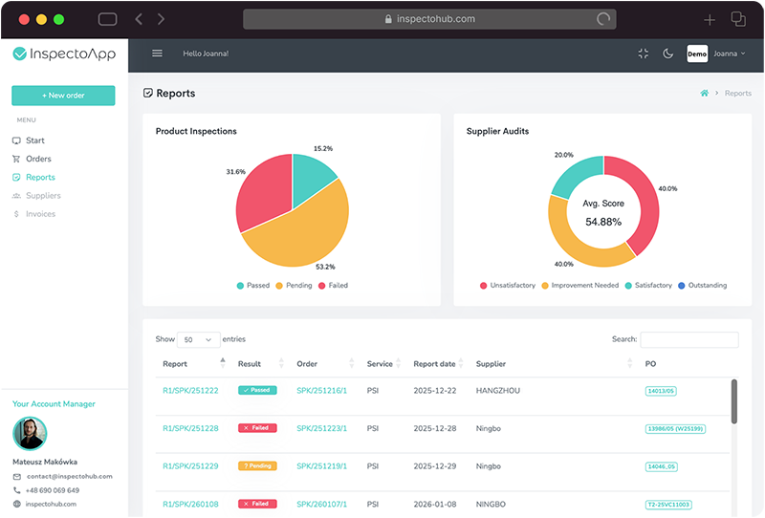Open order SPK/251219/1
The image size is (765, 518).
point(322,466)
